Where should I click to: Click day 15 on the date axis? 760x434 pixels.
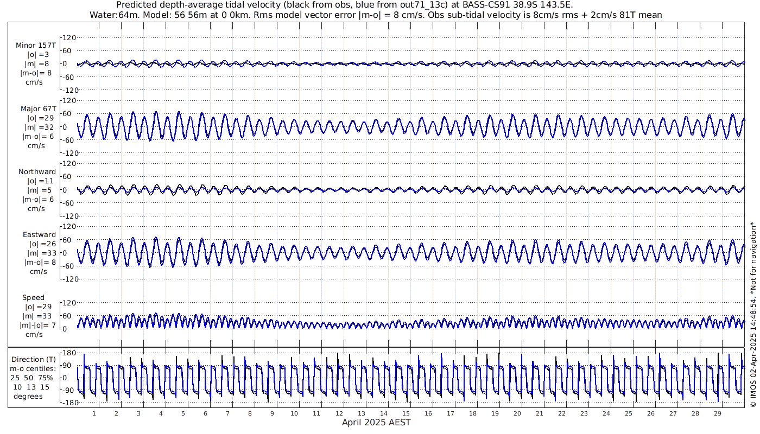tap(406, 413)
